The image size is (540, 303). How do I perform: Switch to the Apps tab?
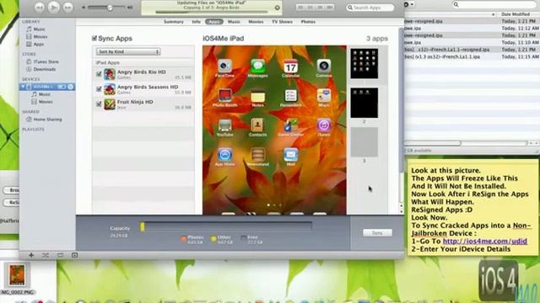pos(214,22)
